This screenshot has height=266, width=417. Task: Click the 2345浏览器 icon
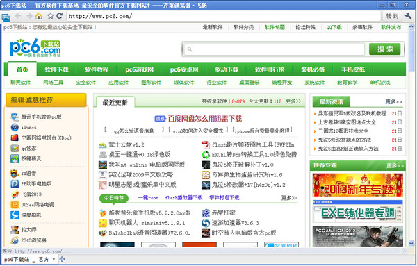[x=15, y=240]
